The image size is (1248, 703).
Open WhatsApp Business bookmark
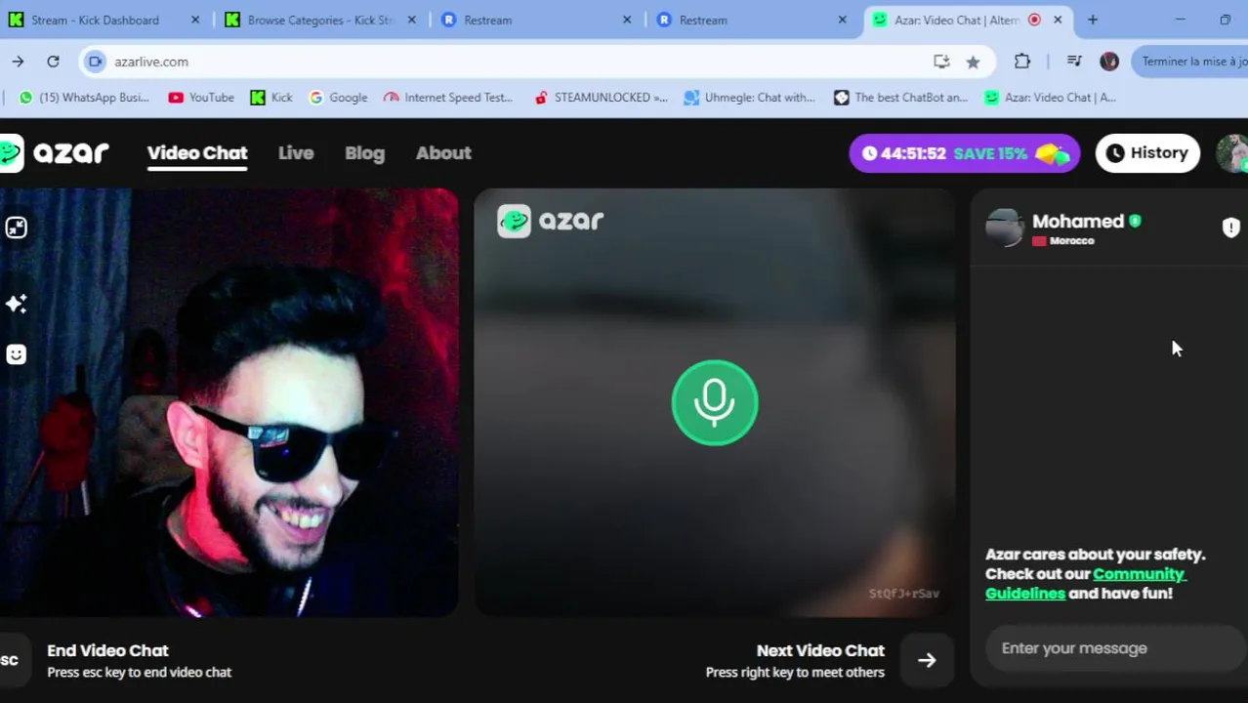[x=84, y=98]
